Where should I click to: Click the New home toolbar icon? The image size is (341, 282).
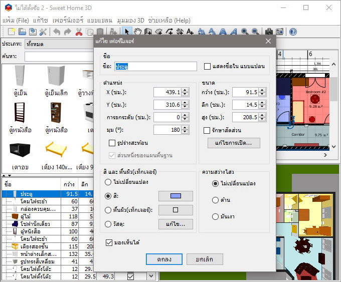pos(12,32)
